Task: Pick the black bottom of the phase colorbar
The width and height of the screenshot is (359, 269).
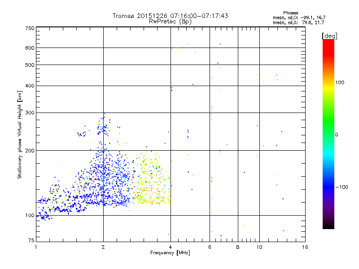Action: (x=328, y=226)
